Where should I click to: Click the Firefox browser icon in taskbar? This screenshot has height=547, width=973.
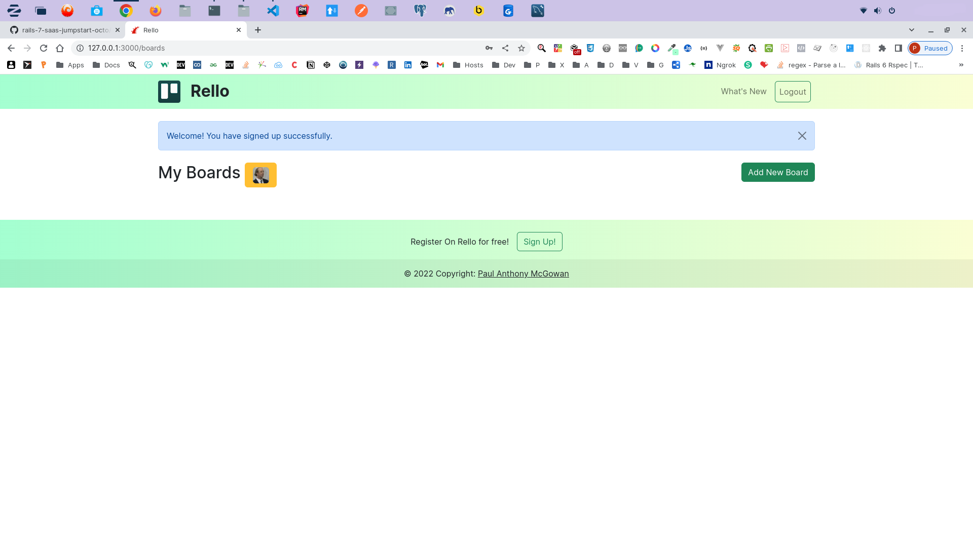click(155, 11)
